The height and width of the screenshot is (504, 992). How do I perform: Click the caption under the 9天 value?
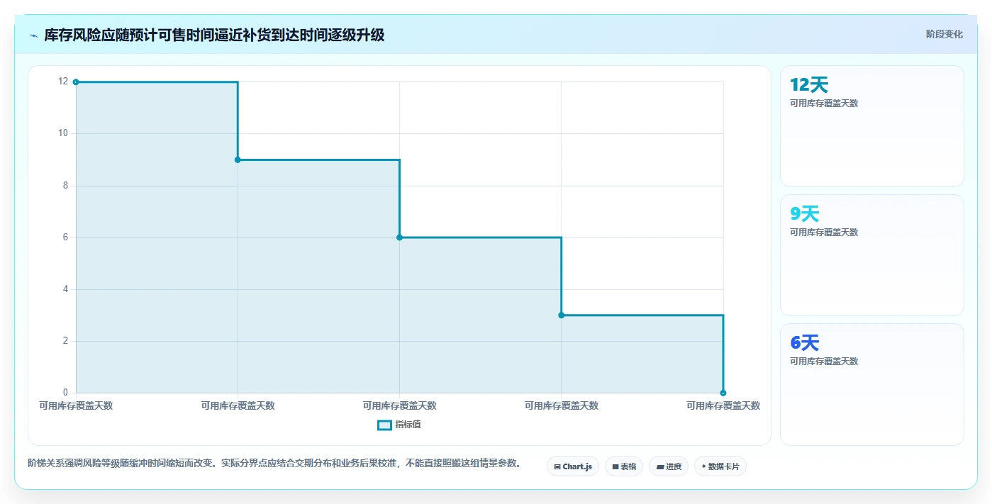pyautogui.click(x=824, y=232)
